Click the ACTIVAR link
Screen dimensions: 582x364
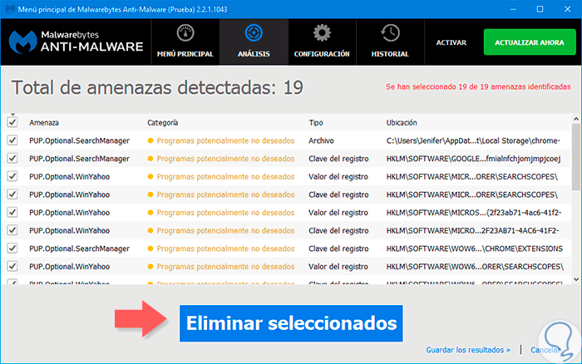[451, 42]
